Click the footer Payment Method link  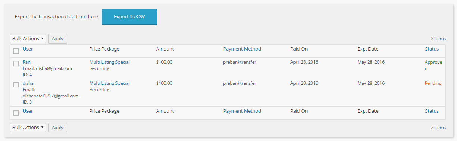coord(242,111)
